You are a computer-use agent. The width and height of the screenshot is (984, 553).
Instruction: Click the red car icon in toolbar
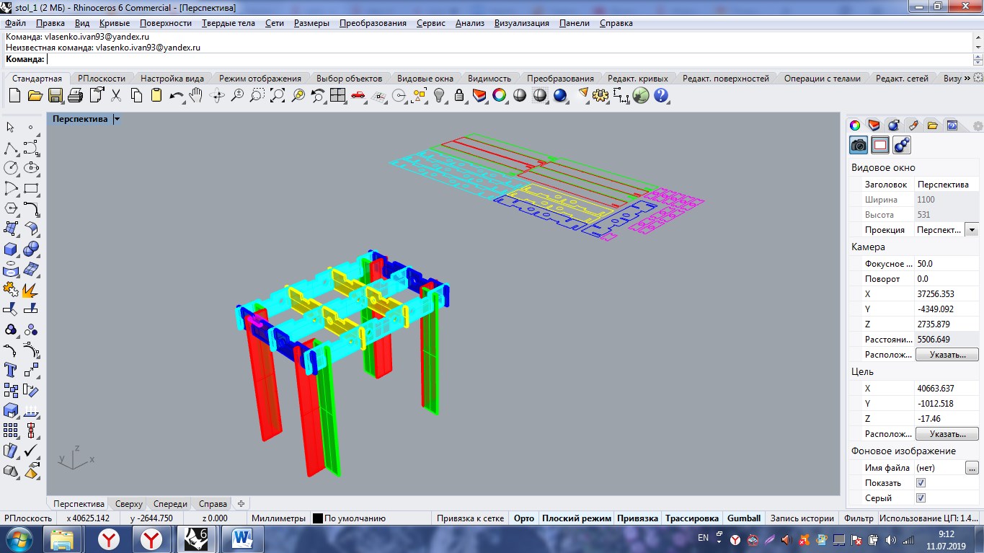358,95
